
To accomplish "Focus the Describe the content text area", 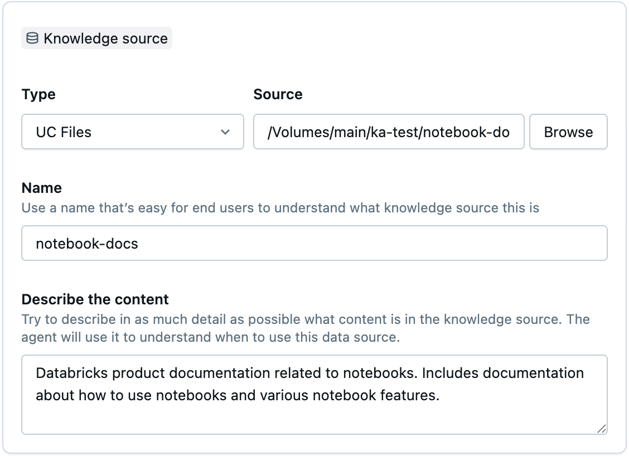I will click(x=314, y=413).
